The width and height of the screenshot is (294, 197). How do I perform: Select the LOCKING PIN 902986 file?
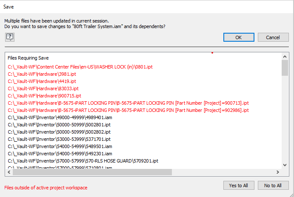click(128, 110)
